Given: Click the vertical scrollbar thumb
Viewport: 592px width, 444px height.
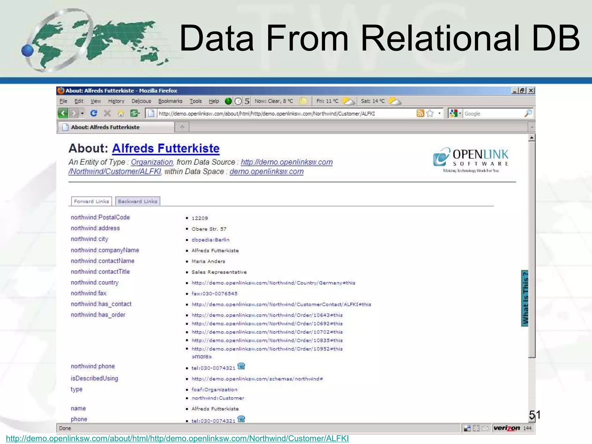Looking at the screenshot, I should pyautogui.click(x=532, y=249).
